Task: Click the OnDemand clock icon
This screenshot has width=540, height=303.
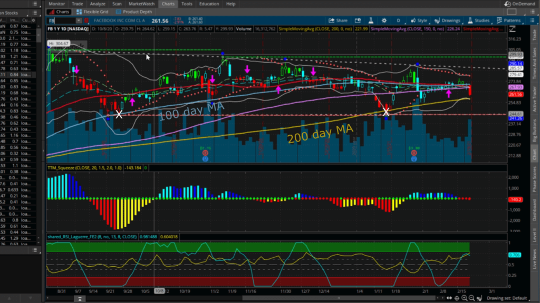Action: point(508,4)
